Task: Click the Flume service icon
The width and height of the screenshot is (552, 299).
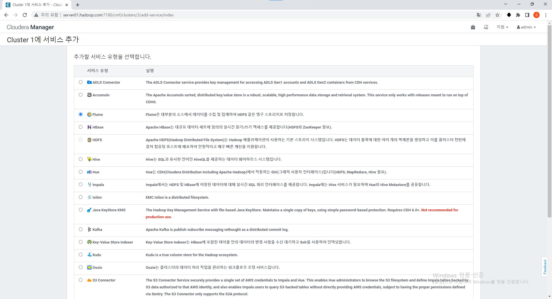Action: [89, 114]
